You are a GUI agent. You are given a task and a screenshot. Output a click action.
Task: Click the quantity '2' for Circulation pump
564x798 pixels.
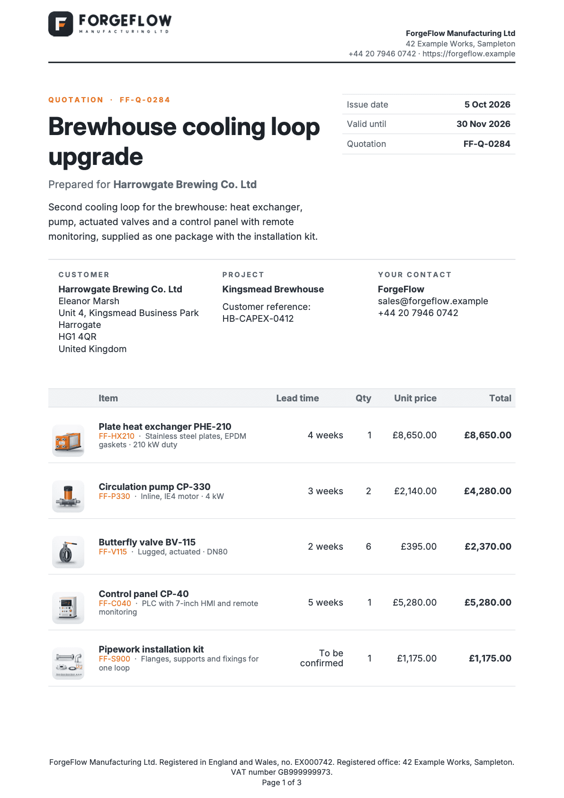[x=368, y=491]
